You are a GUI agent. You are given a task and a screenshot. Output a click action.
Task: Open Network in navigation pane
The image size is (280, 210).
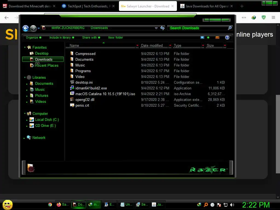pyautogui.click(x=39, y=138)
